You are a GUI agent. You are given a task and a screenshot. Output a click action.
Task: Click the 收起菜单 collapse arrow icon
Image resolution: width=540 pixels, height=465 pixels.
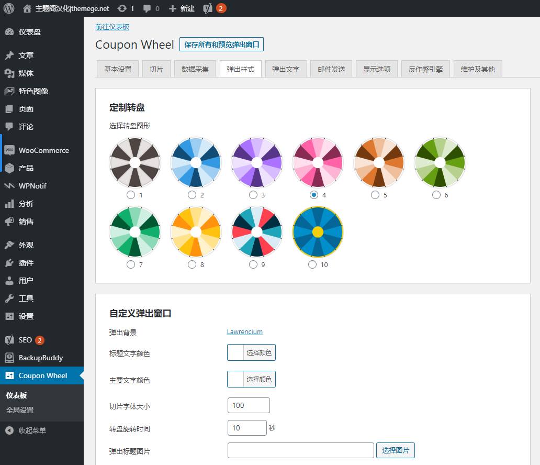(9, 430)
